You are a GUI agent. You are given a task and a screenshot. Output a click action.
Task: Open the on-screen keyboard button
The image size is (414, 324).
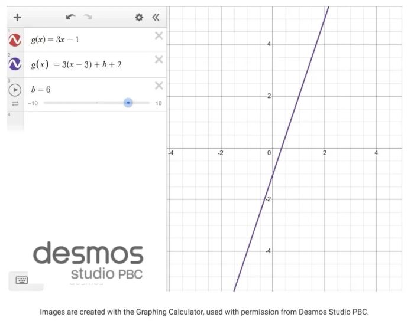coord(21,280)
